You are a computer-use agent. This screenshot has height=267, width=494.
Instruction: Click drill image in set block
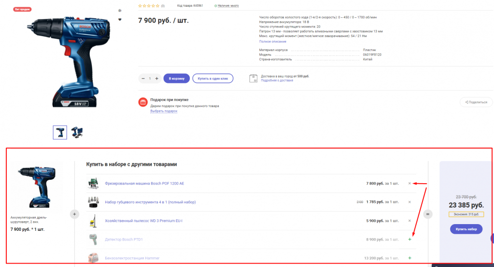[x=37, y=187]
